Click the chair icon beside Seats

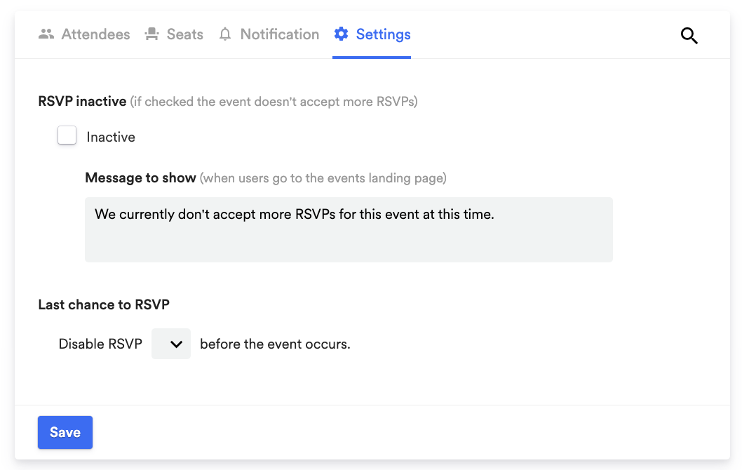click(151, 34)
